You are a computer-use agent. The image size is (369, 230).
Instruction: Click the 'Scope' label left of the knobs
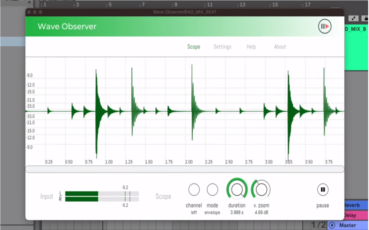(x=163, y=197)
